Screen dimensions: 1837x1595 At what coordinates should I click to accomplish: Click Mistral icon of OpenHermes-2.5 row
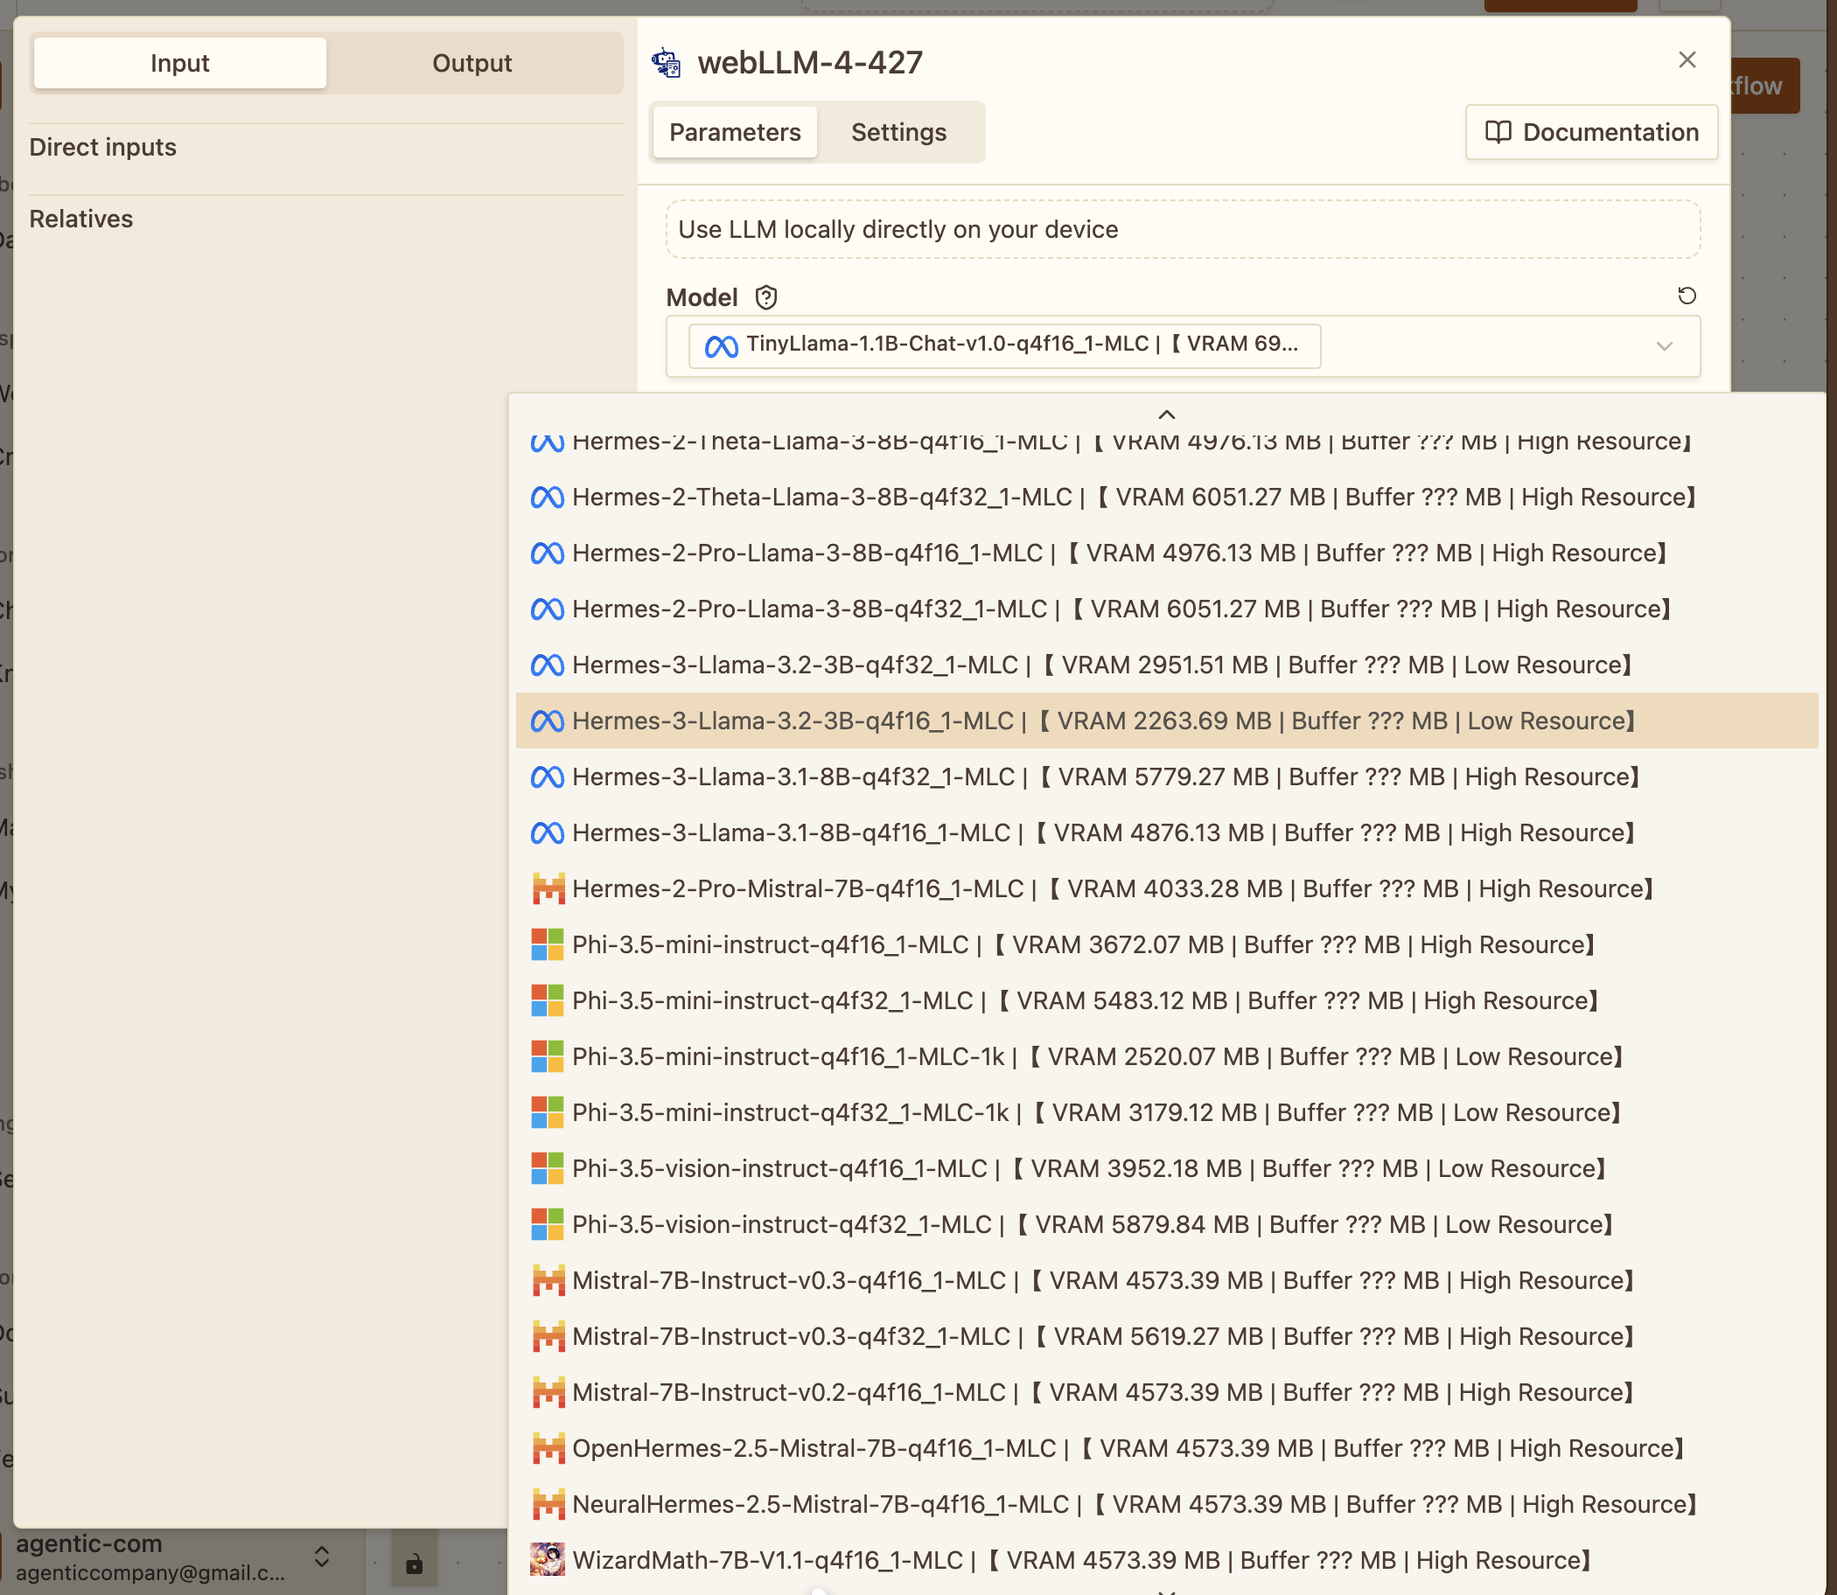click(548, 1449)
